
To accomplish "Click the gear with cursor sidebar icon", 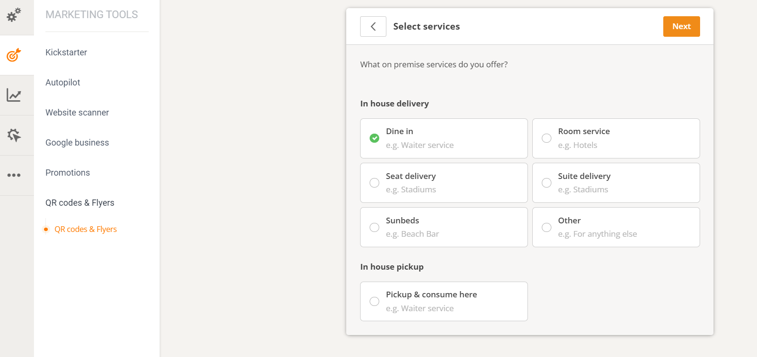I will pos(14,135).
